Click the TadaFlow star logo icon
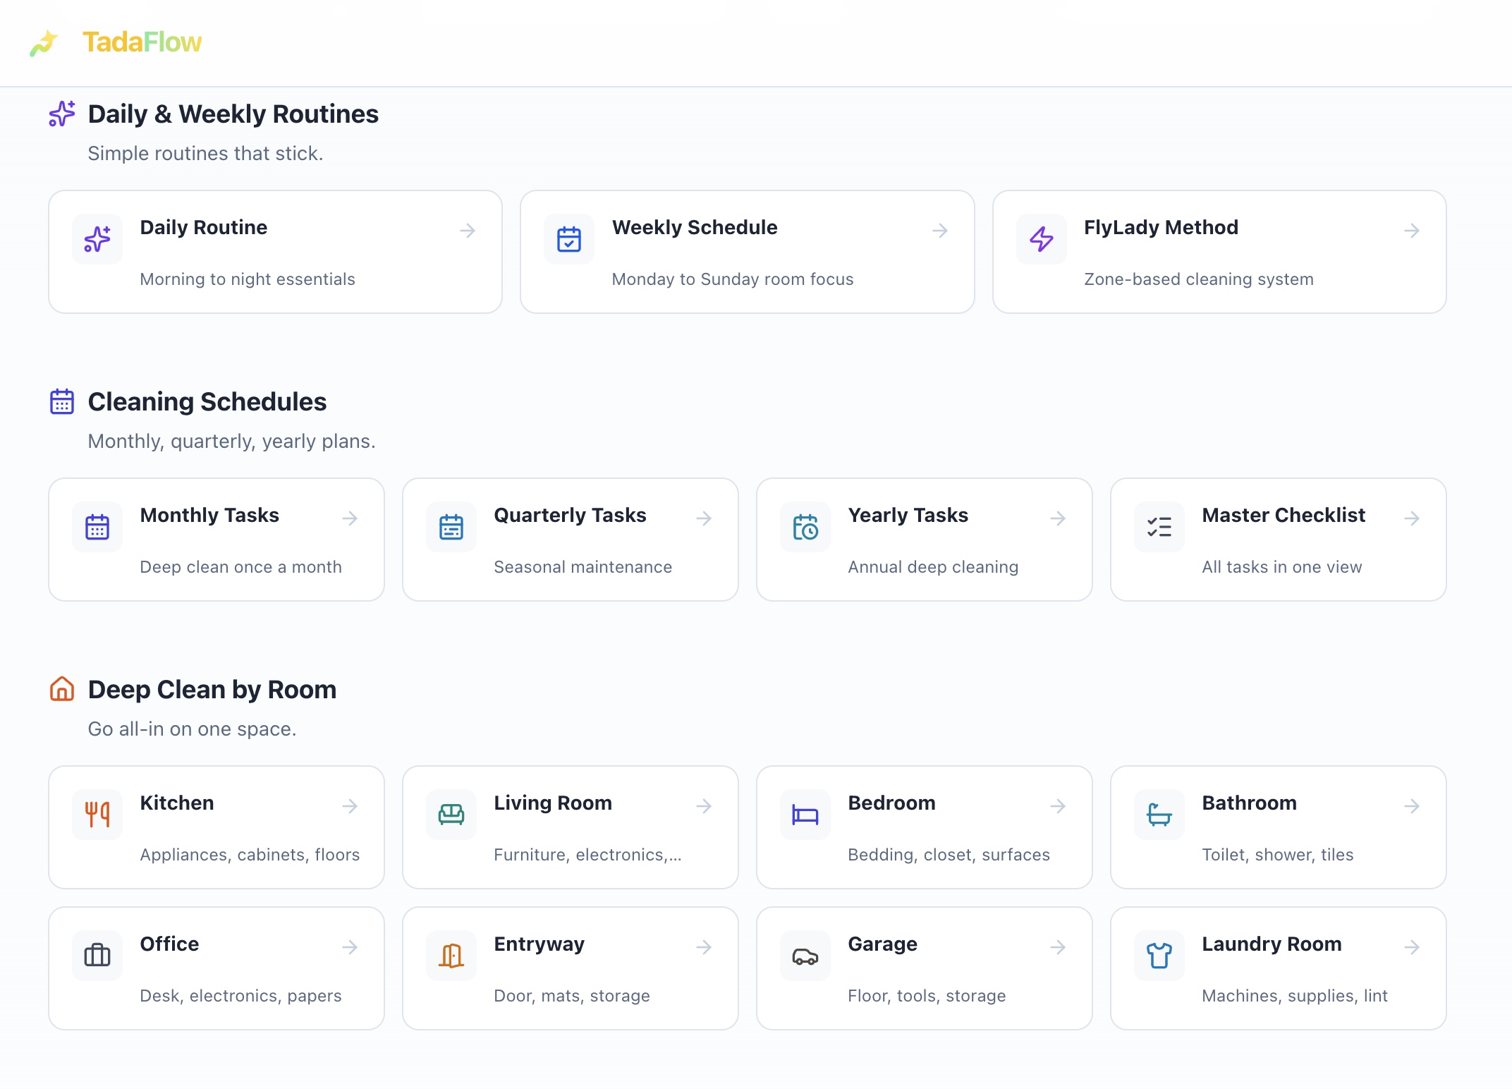 point(44,43)
